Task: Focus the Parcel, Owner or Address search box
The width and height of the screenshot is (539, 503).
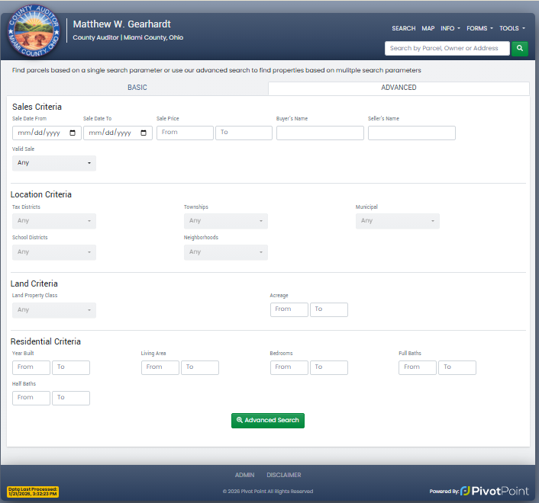Action: pyautogui.click(x=447, y=48)
